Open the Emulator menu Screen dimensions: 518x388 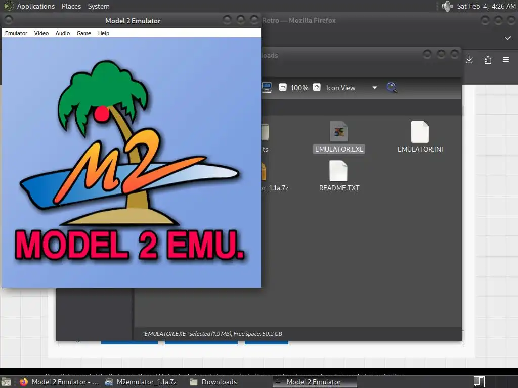[16, 33]
